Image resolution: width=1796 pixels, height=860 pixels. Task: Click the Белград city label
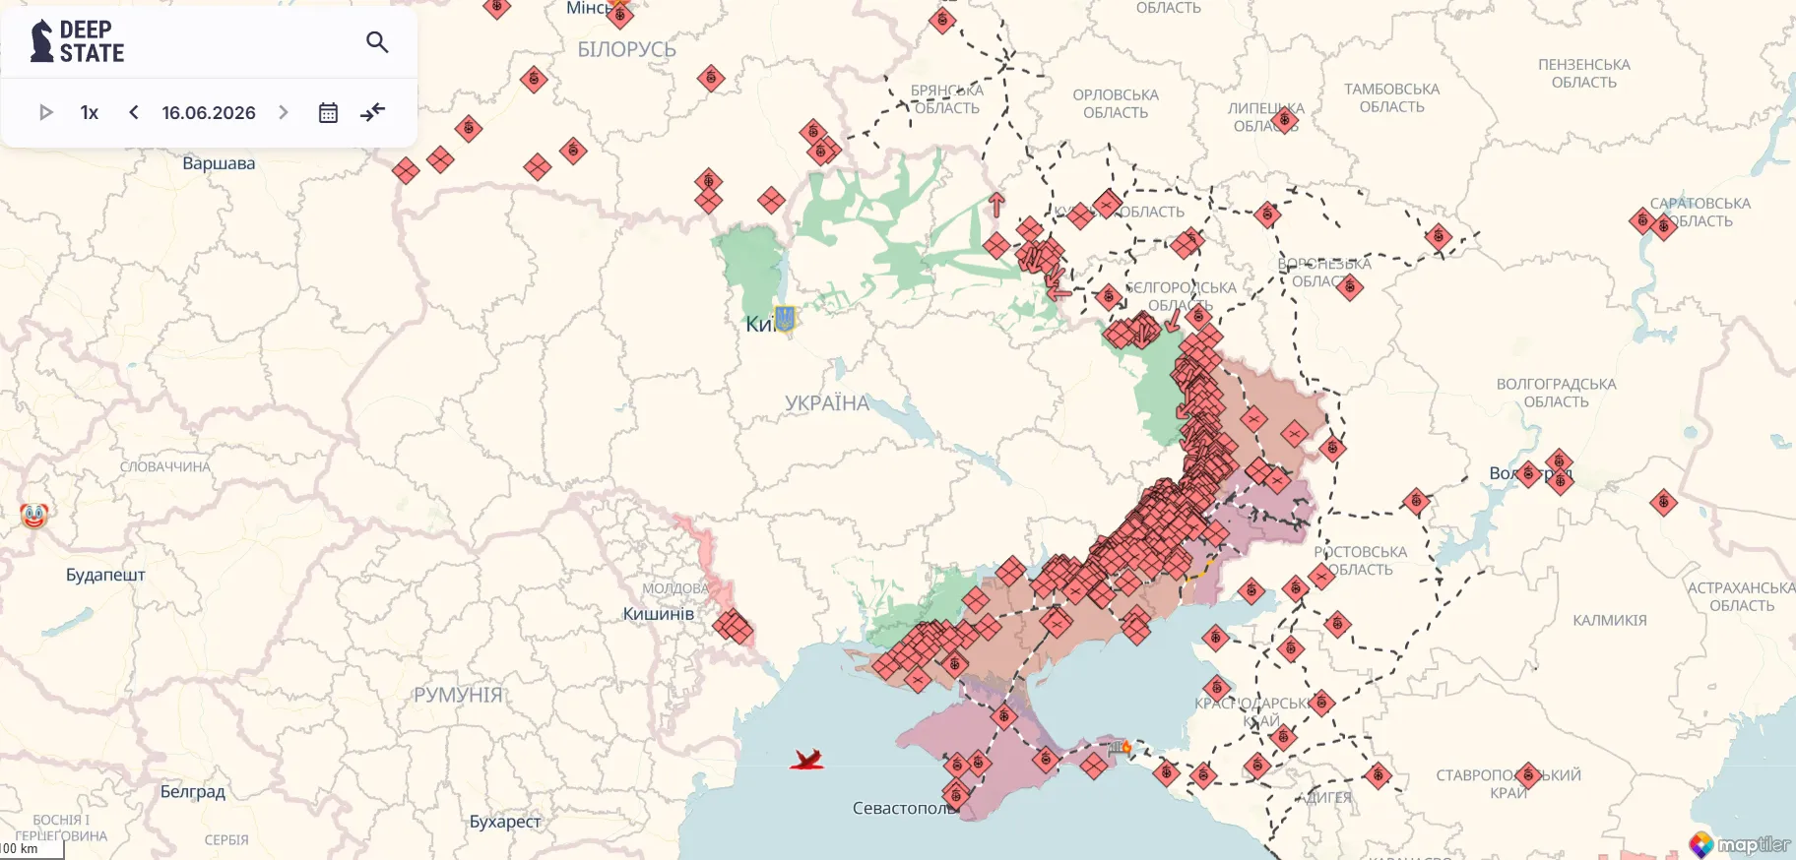tap(193, 791)
